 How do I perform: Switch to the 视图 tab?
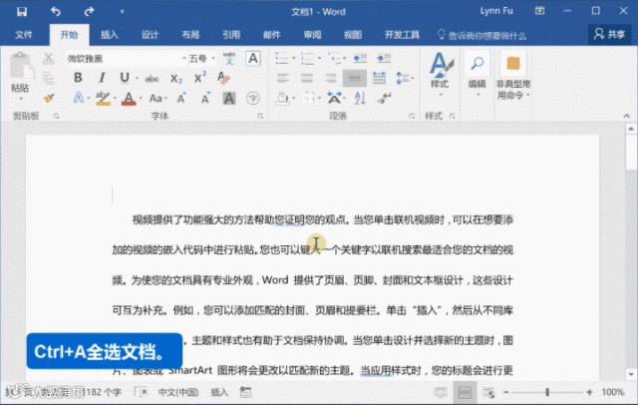353,35
